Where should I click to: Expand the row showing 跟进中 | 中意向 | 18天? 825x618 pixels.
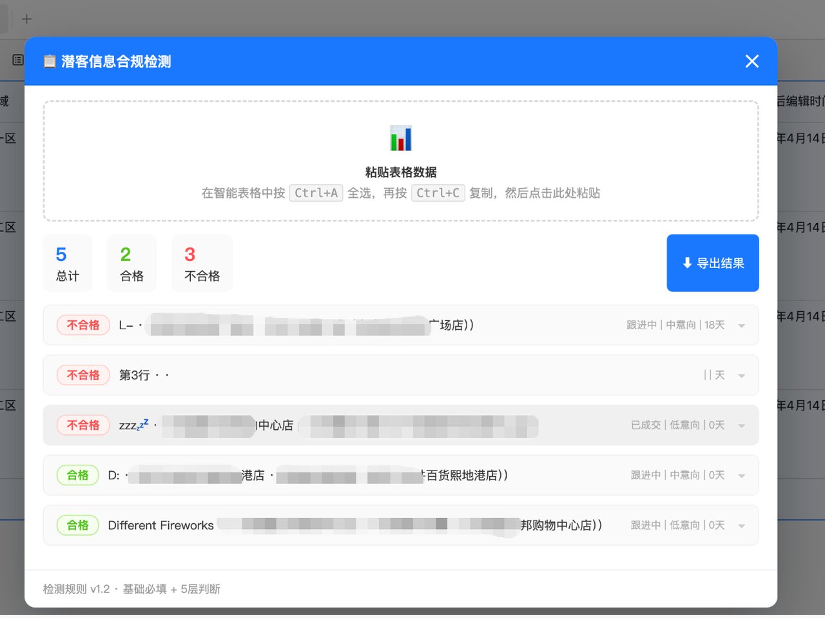point(741,325)
